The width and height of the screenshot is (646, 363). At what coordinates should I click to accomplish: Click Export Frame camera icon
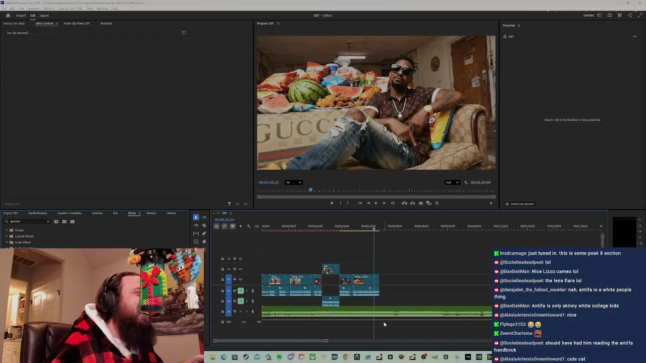click(421, 203)
